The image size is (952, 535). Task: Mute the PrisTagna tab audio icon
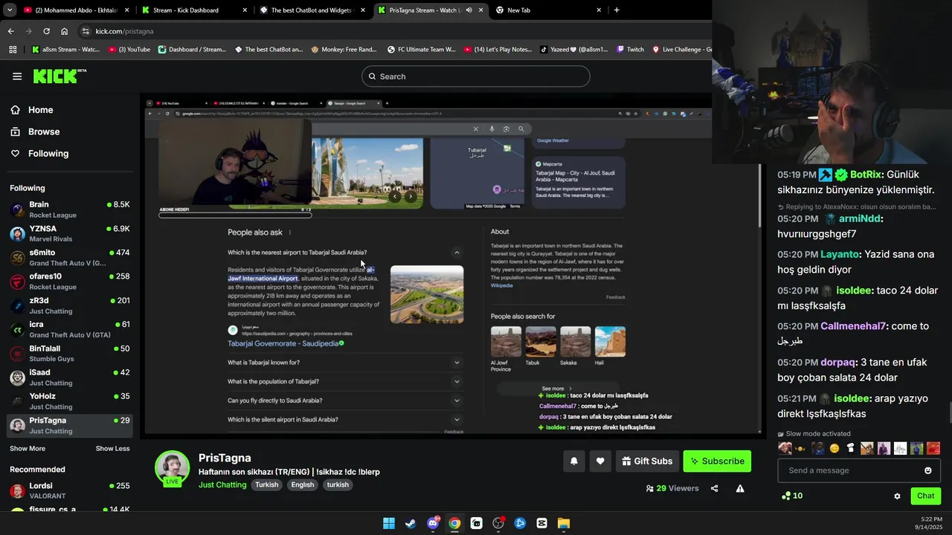point(469,10)
